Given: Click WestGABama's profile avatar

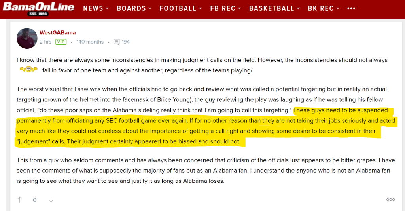Looking at the screenshot, I should click(27, 38).
